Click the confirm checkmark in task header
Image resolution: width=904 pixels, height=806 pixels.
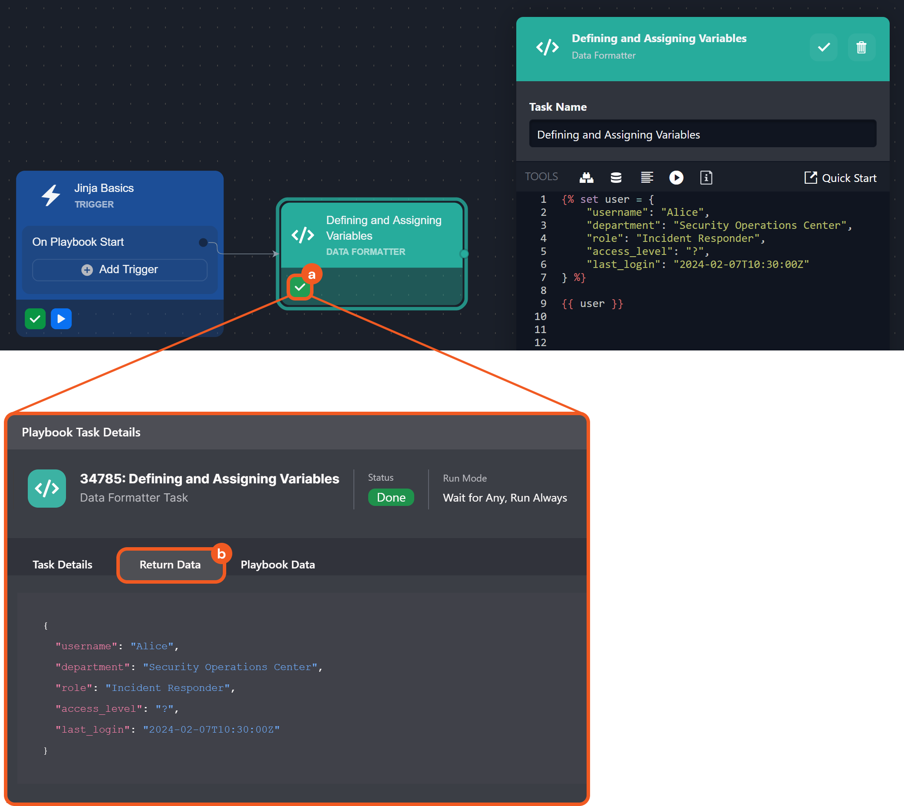click(x=823, y=47)
